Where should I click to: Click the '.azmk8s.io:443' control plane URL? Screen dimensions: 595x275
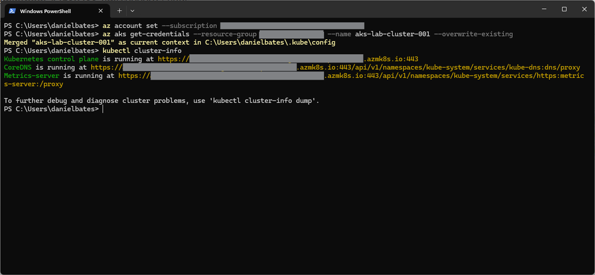point(391,59)
